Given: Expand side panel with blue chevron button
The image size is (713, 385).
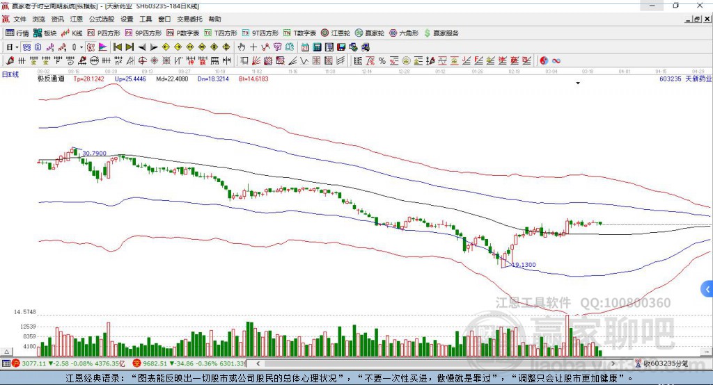Looking at the screenshot, I should click(707, 289).
